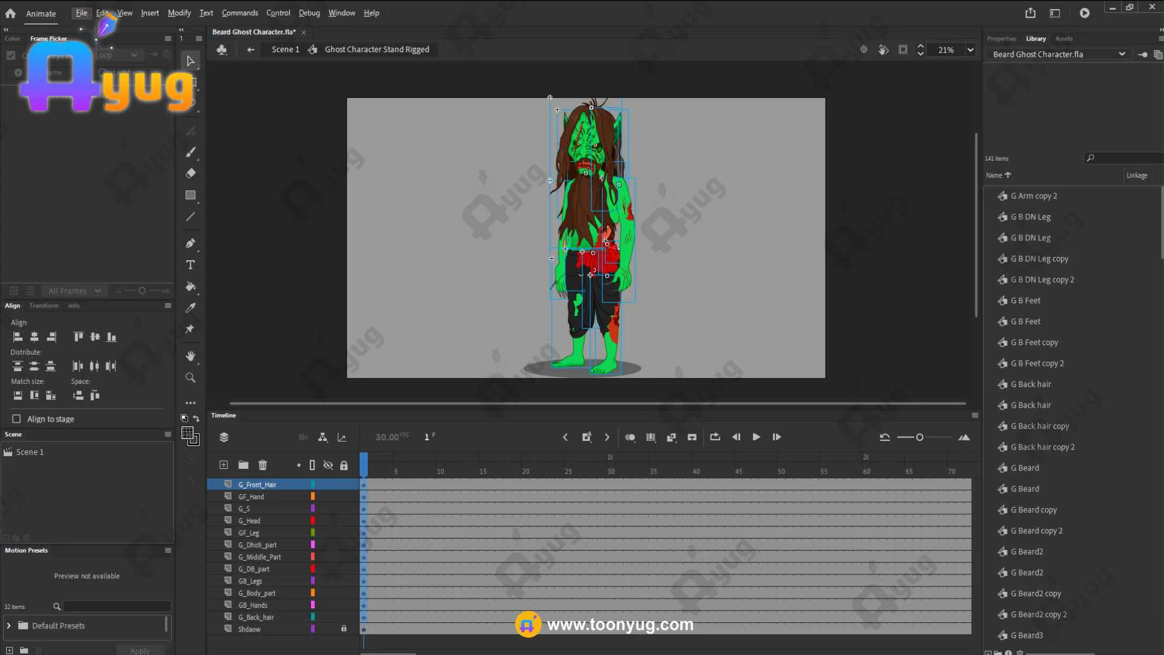This screenshot has height=655, width=1164.
Task: Select the Eraser tool
Action: tap(190, 173)
